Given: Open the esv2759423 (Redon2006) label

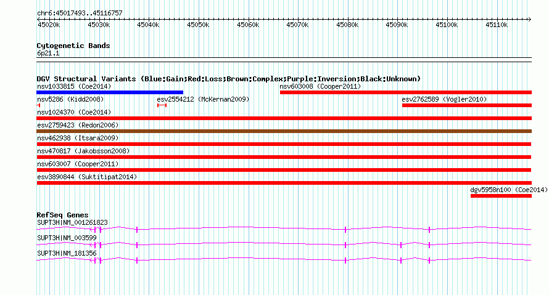Looking at the screenshot, I should click(78, 125).
